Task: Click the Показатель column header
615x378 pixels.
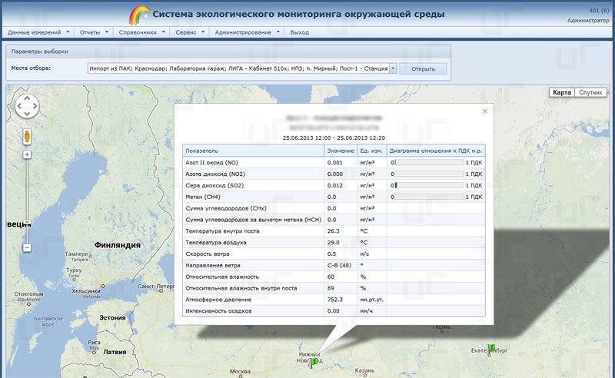Action: (x=254, y=151)
